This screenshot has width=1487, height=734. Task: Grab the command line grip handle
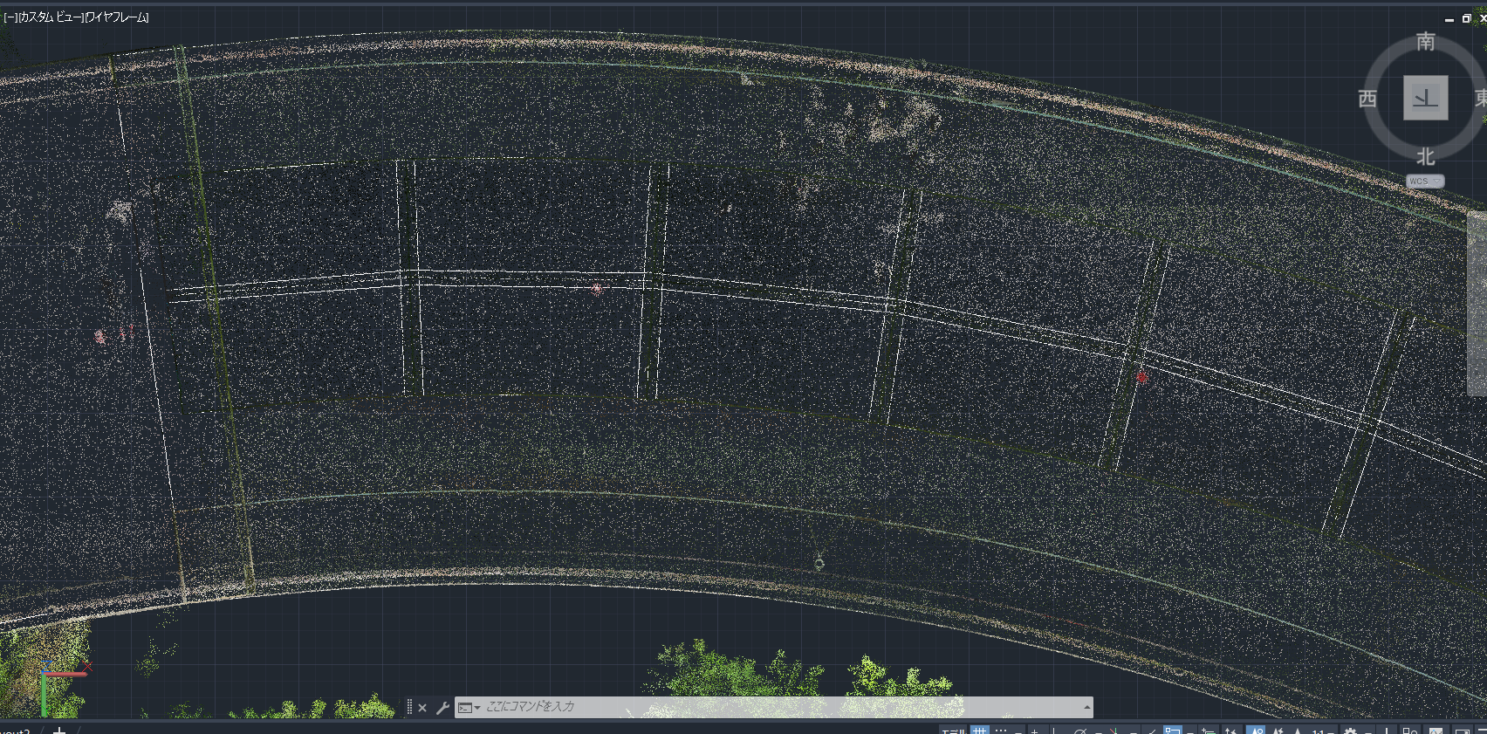[409, 707]
